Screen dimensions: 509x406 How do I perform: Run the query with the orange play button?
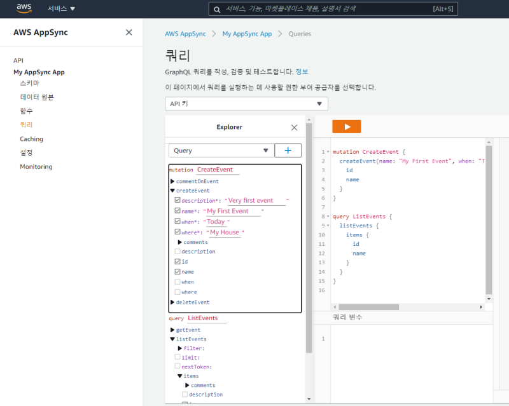[x=346, y=126]
